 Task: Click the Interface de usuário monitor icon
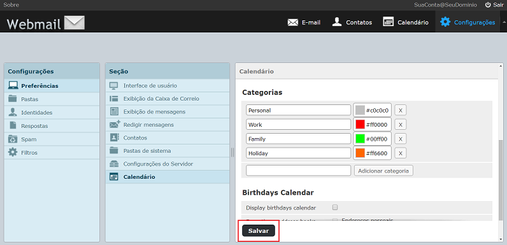coord(114,86)
